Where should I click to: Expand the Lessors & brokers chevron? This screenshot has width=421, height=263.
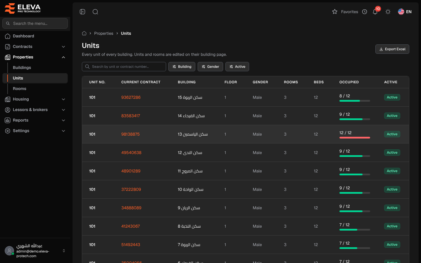tap(63, 110)
